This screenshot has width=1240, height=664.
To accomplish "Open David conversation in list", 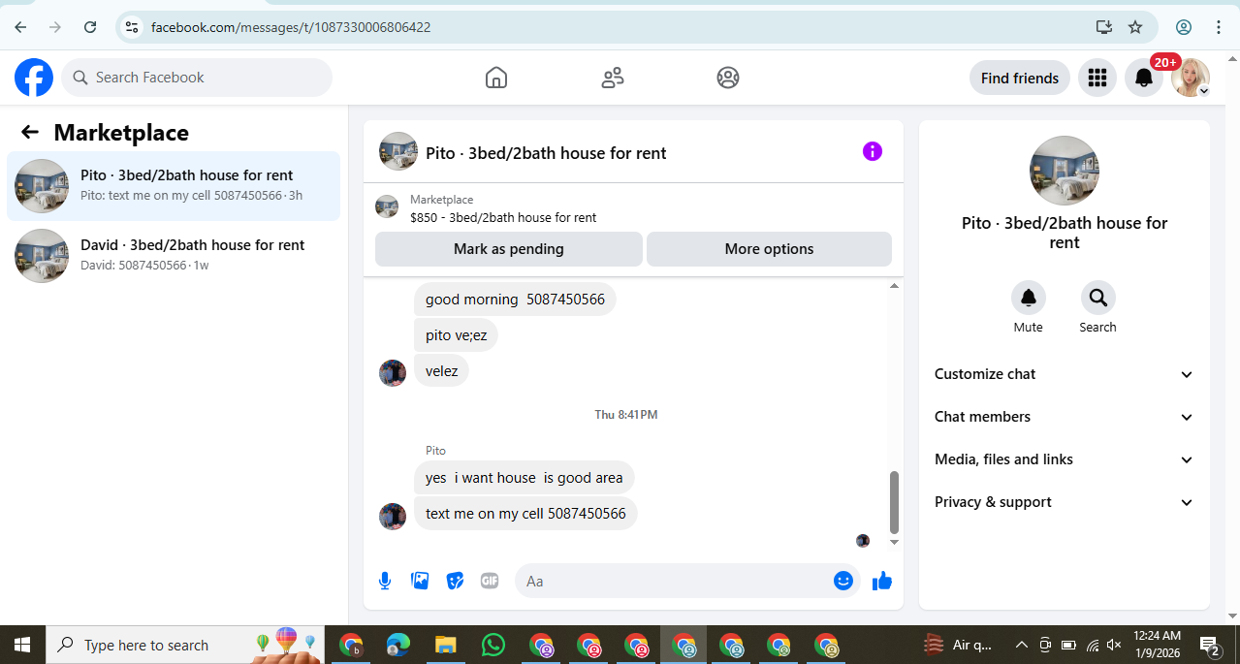I will [x=174, y=256].
